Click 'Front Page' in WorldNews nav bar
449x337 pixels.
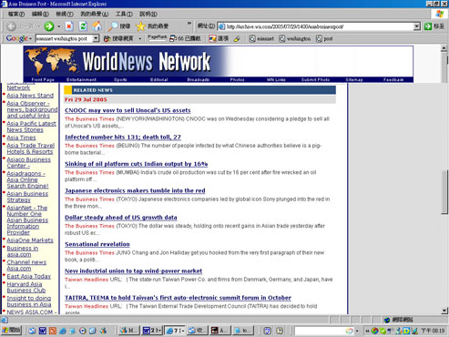[x=43, y=79]
